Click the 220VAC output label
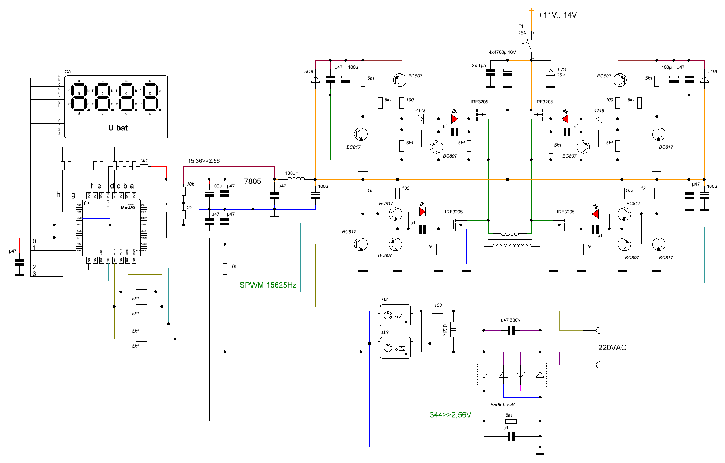 (x=612, y=348)
